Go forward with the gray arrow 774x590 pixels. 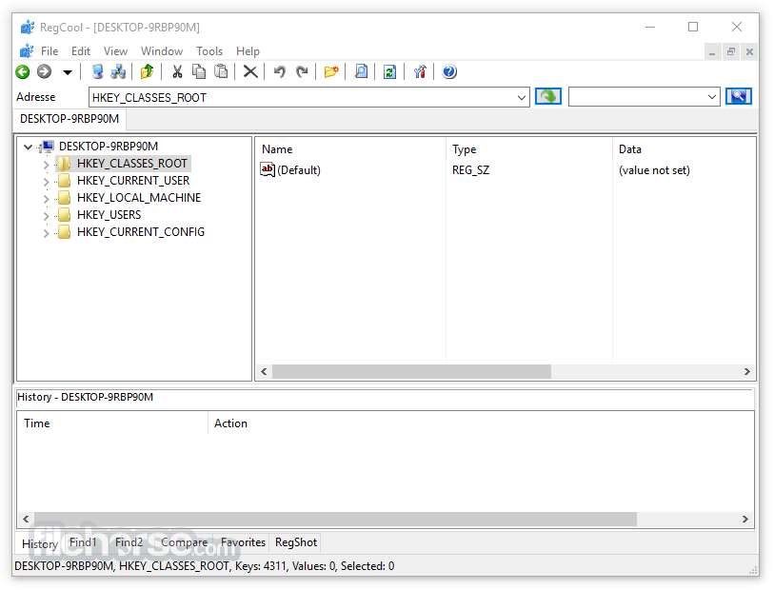[45, 72]
